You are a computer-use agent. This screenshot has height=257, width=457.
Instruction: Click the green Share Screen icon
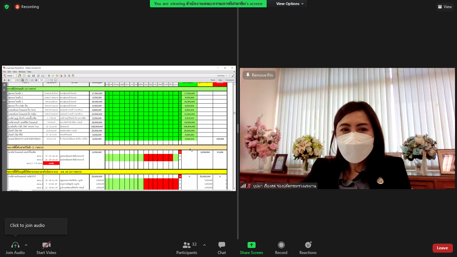tap(251, 245)
